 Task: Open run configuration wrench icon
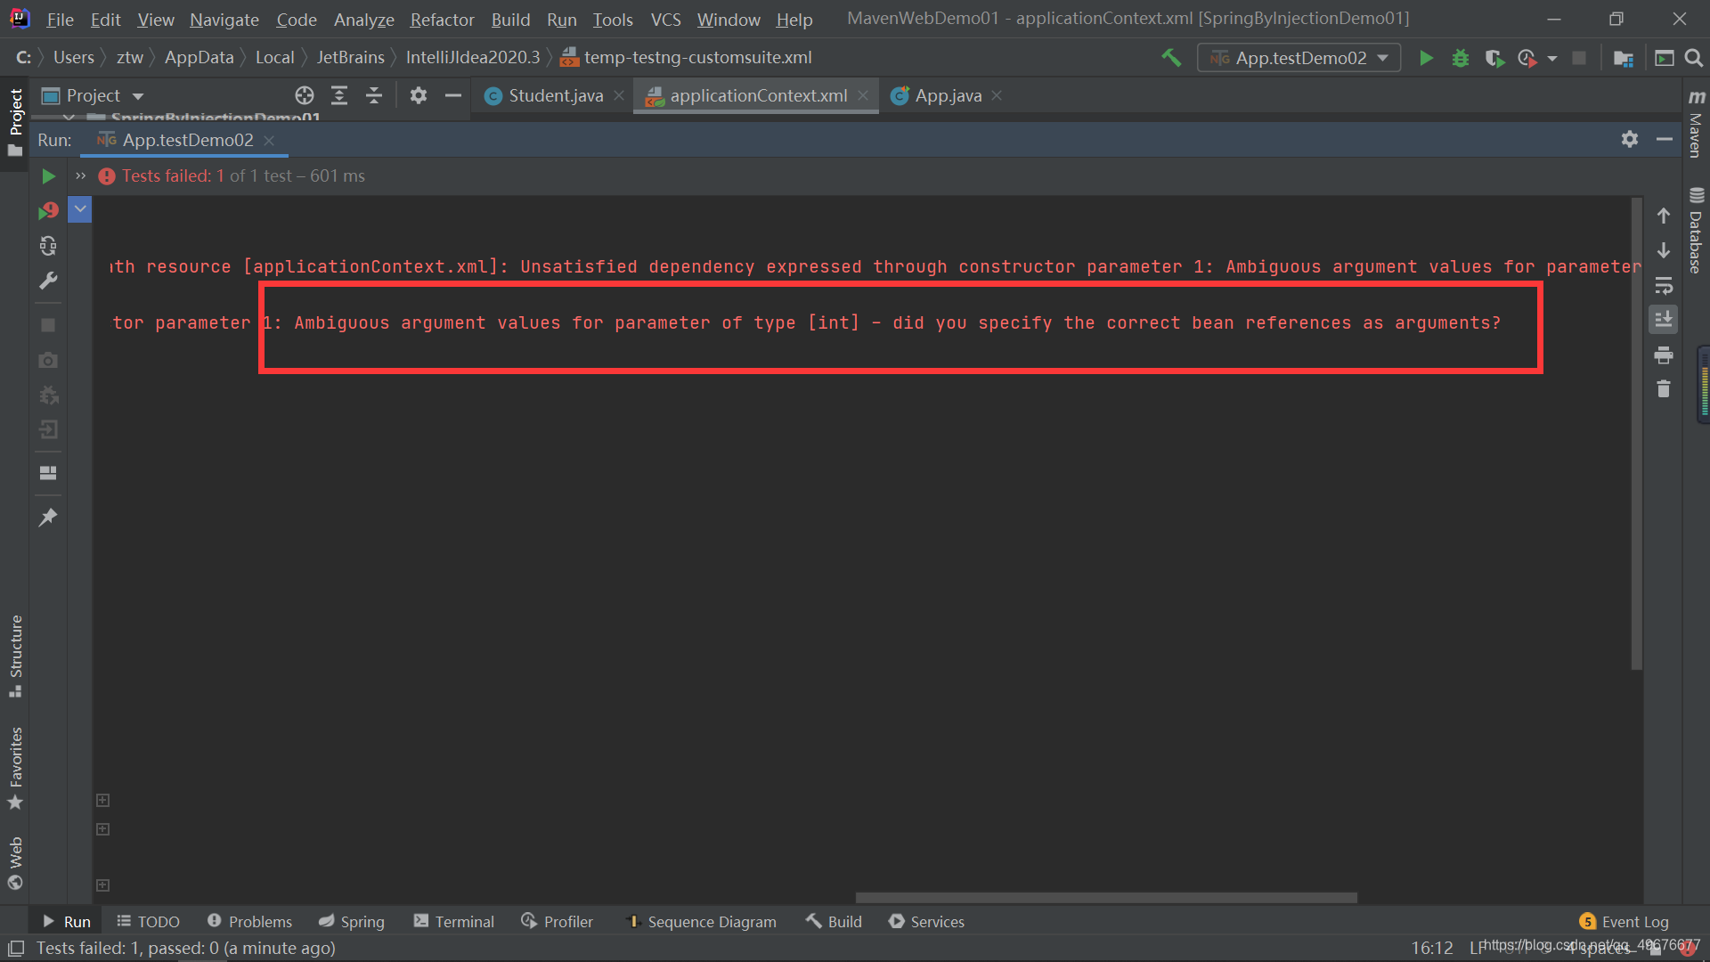[48, 281]
